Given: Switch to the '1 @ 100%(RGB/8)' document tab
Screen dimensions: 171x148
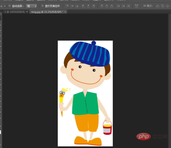Looking at the screenshot, I should coord(15,12).
